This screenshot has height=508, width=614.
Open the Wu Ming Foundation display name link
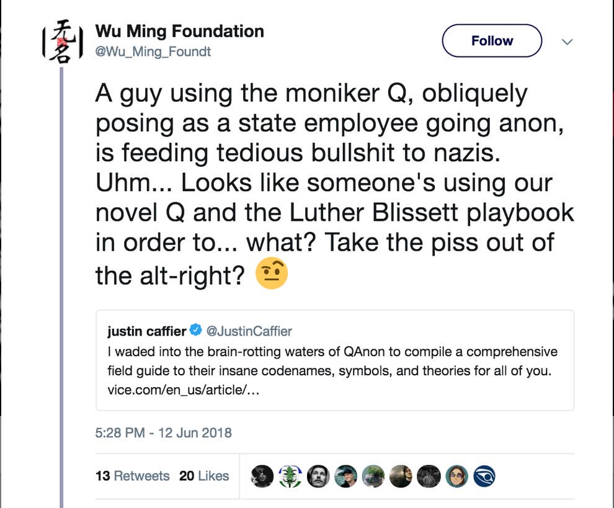click(x=179, y=31)
